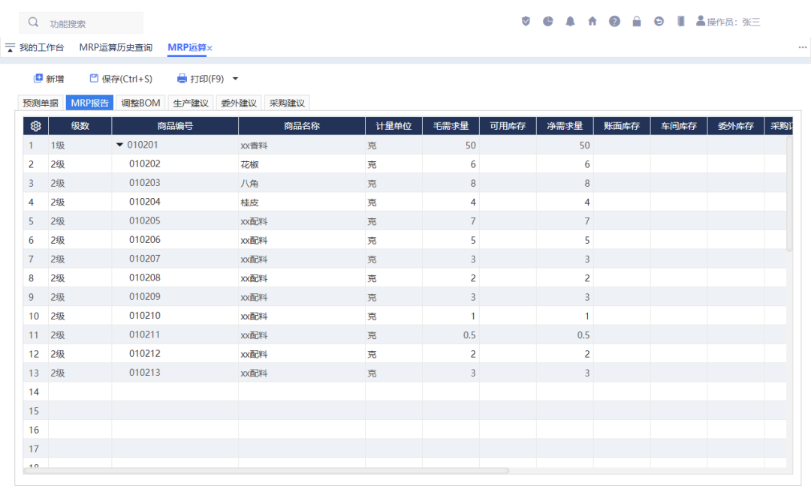The height and width of the screenshot is (489, 811).
Task: Click the 操作员 user profile icon
Action: click(x=700, y=21)
